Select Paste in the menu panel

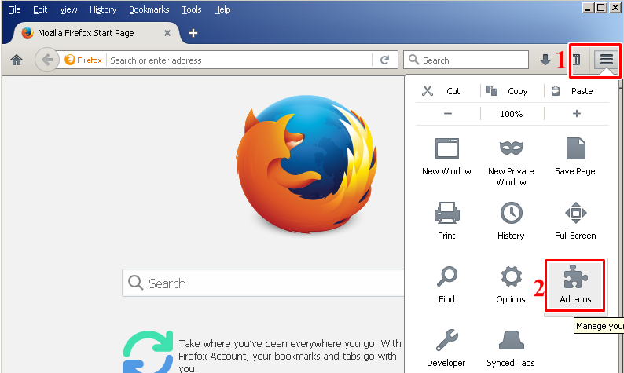tap(572, 91)
